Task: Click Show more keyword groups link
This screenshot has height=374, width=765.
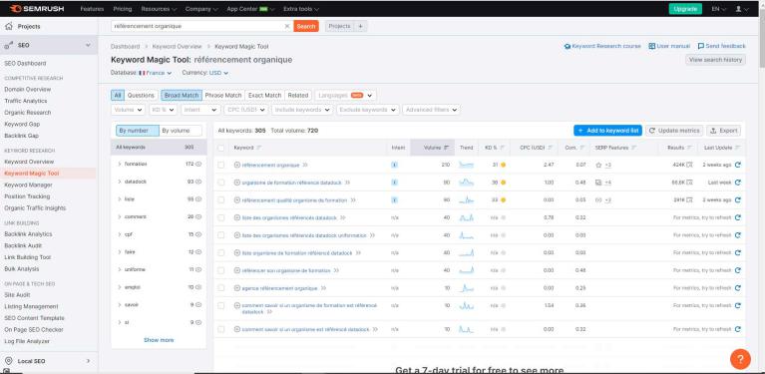Action: tap(159, 340)
